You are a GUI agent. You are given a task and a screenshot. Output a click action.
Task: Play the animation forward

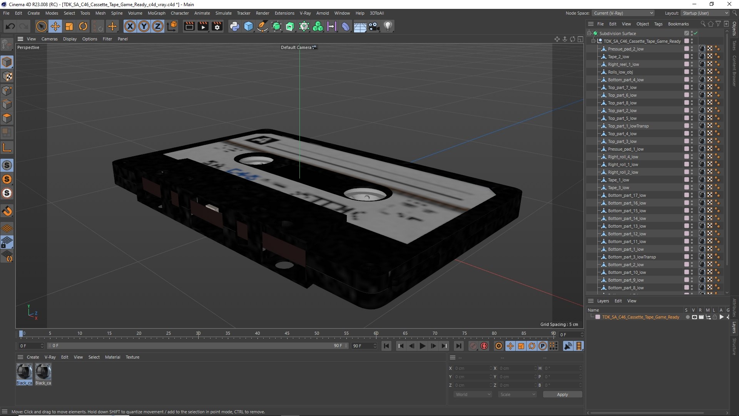coord(422,346)
